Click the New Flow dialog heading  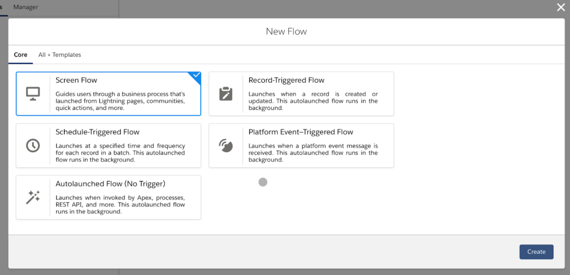[x=287, y=32]
